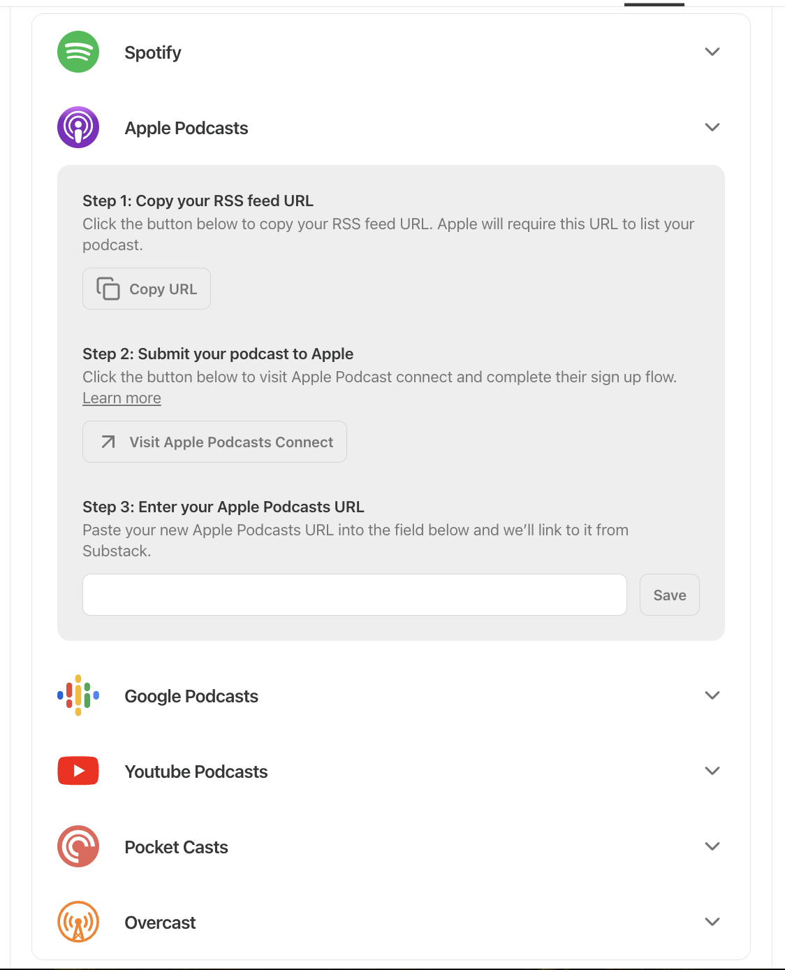Expand the Google Podcasts chevron
This screenshot has height=970, width=785.
(x=712, y=695)
